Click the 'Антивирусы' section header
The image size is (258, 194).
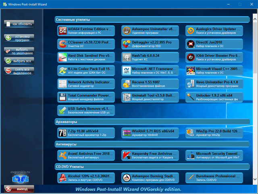pyautogui.click(x=67, y=144)
